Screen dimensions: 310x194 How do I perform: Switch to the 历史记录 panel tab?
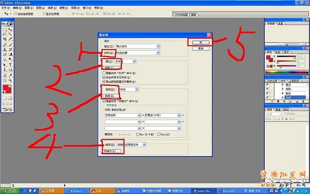271,80
